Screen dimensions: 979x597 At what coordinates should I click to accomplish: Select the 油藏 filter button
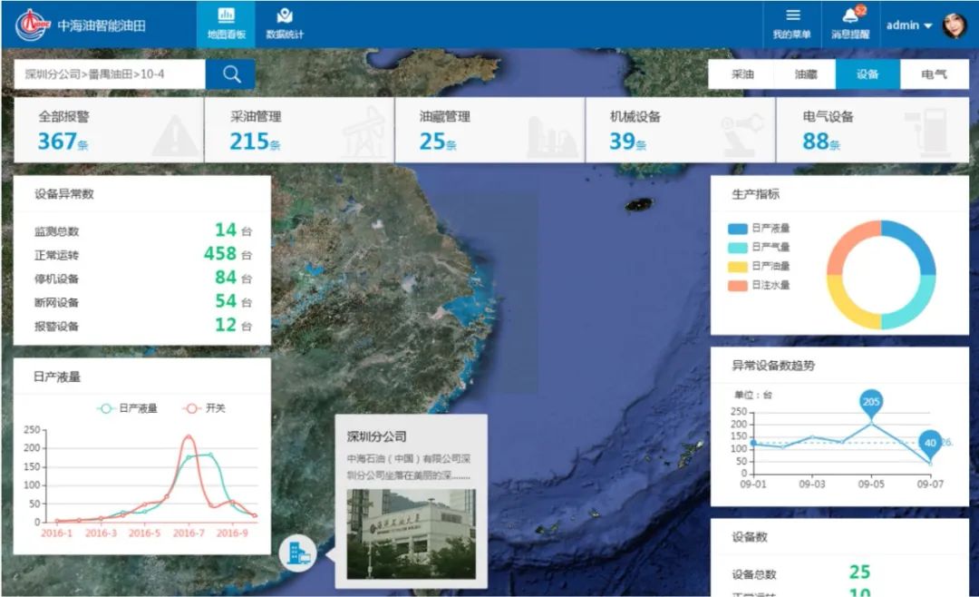click(805, 74)
